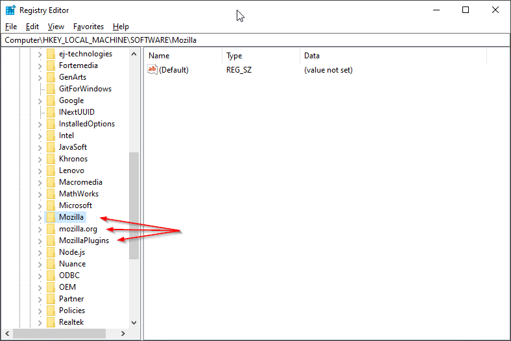
Task: Select the Nuance folder icon
Action: [51, 264]
